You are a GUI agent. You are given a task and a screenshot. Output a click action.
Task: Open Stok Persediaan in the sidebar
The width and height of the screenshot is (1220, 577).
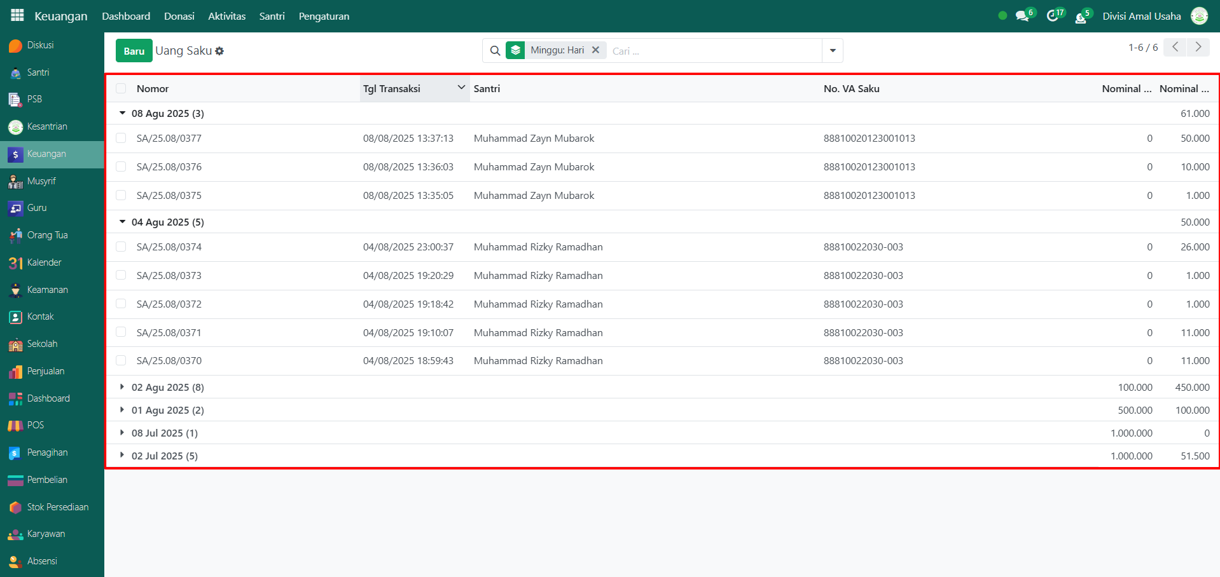[57, 507]
